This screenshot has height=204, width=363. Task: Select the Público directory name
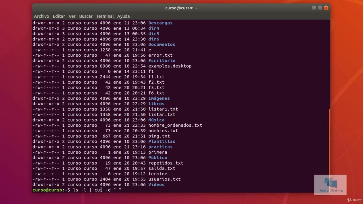pos(158,158)
